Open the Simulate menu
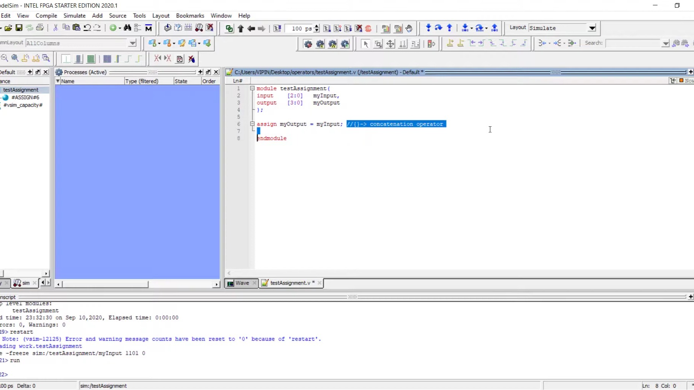The height and width of the screenshot is (390, 694). [74, 16]
